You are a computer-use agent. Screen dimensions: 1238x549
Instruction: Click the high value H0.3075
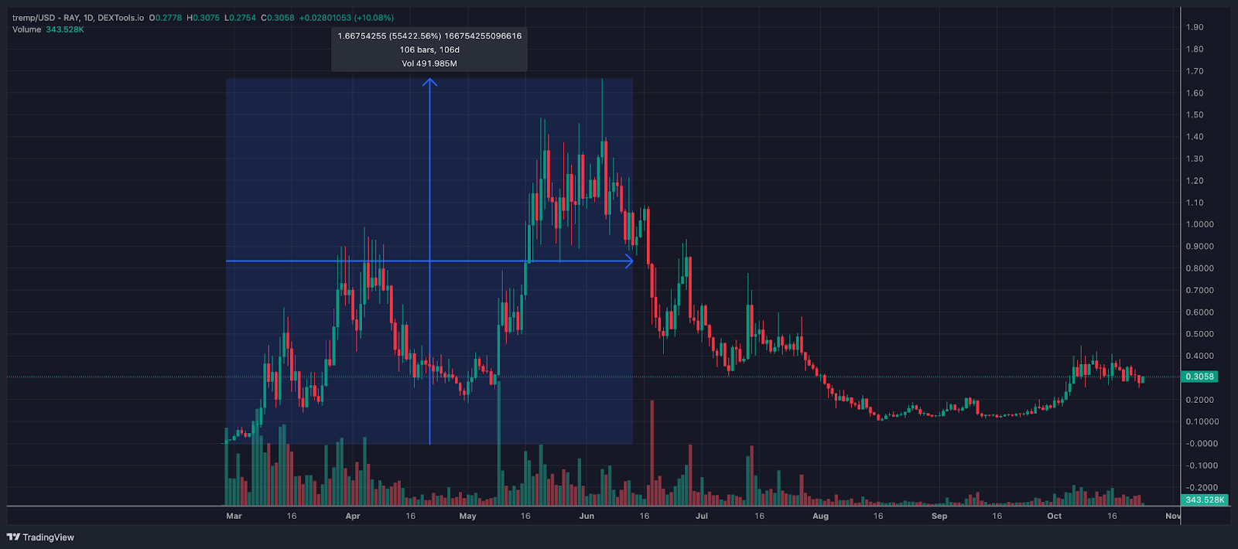click(203, 18)
